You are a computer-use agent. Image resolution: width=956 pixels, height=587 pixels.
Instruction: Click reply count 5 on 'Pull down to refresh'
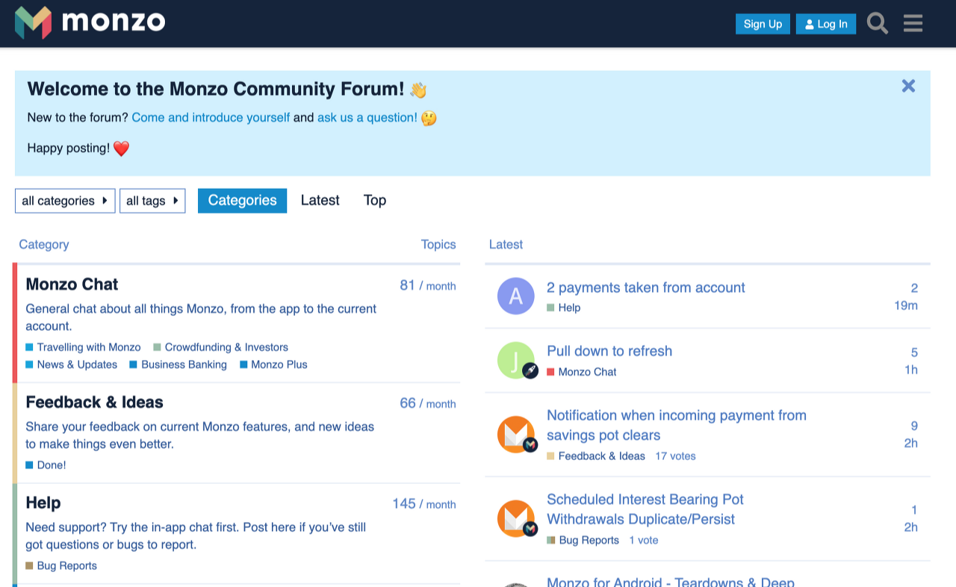pos(914,352)
